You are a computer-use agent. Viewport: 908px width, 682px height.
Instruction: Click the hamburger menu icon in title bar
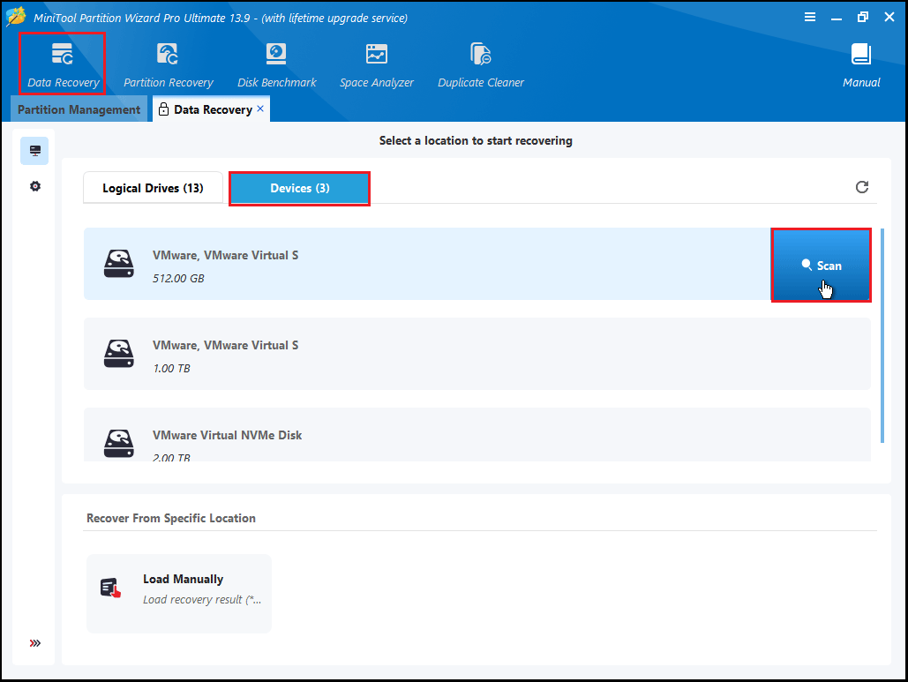tap(810, 17)
